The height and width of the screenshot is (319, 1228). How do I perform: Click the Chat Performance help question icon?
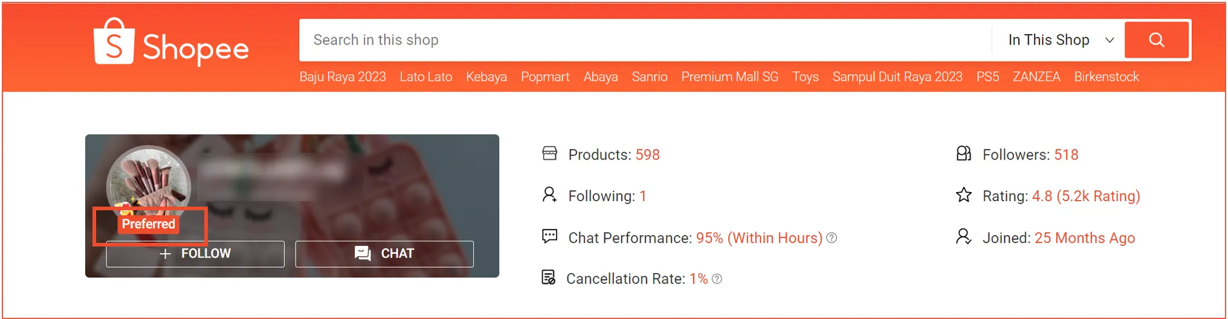tap(832, 238)
